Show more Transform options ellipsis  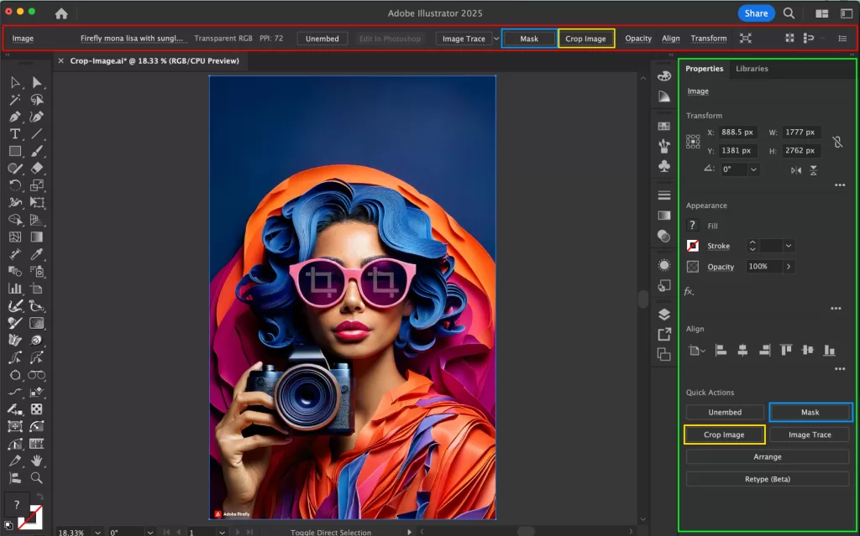pyautogui.click(x=840, y=185)
